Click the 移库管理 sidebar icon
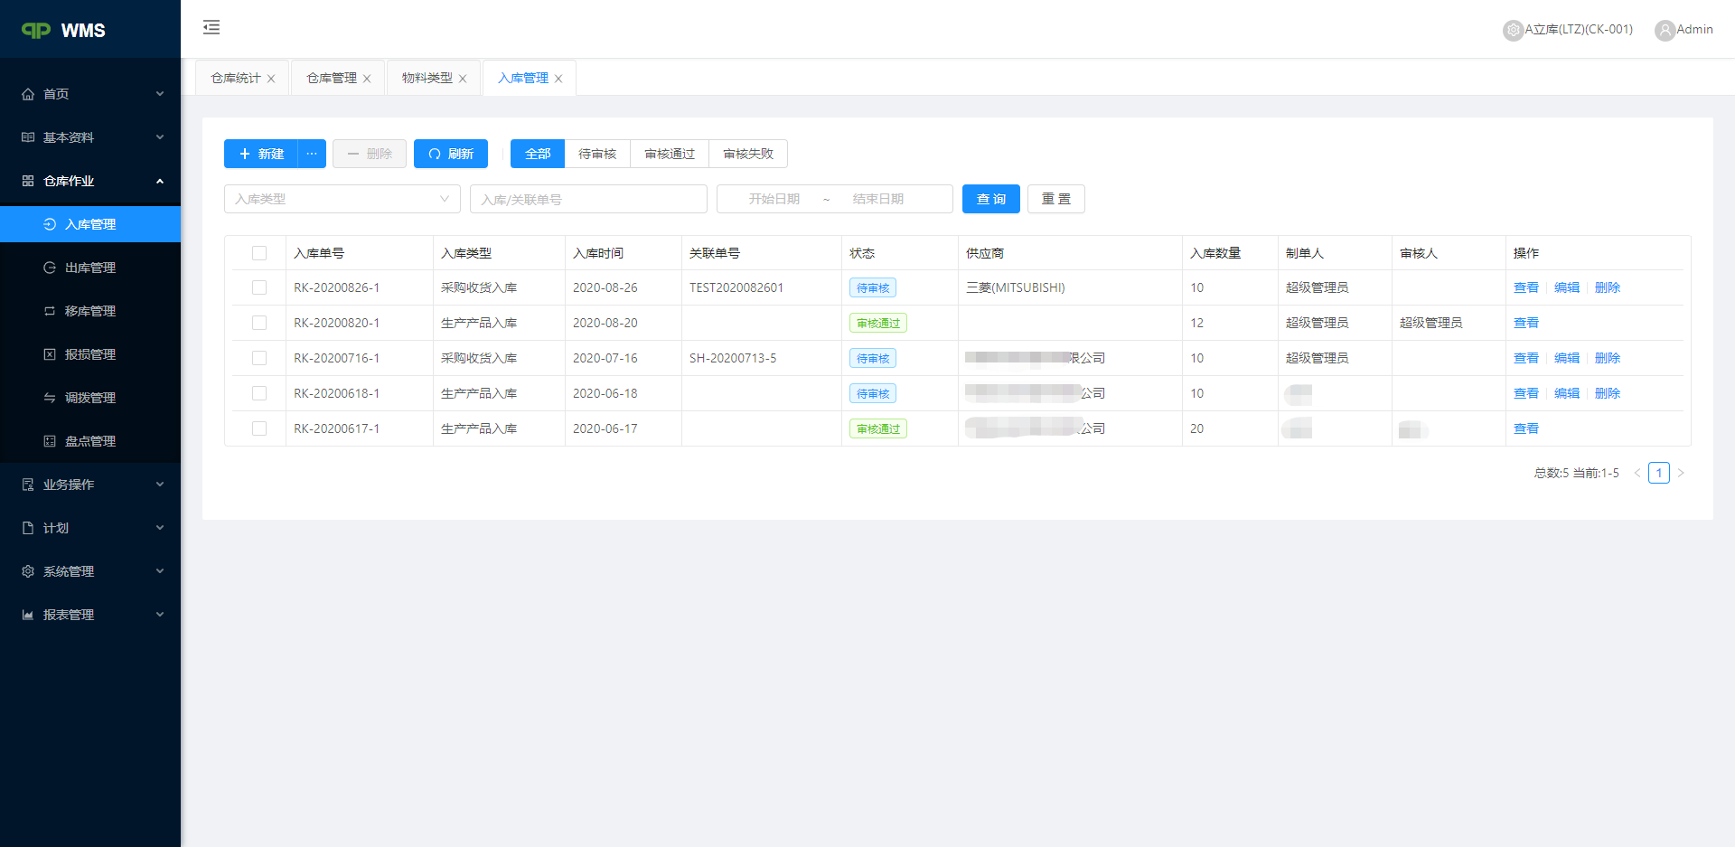This screenshot has width=1735, height=847. click(x=50, y=311)
